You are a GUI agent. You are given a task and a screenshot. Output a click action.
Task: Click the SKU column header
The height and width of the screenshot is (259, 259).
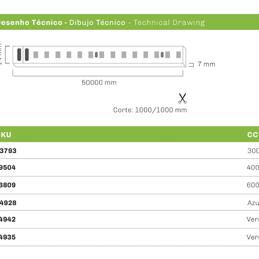point(6,135)
